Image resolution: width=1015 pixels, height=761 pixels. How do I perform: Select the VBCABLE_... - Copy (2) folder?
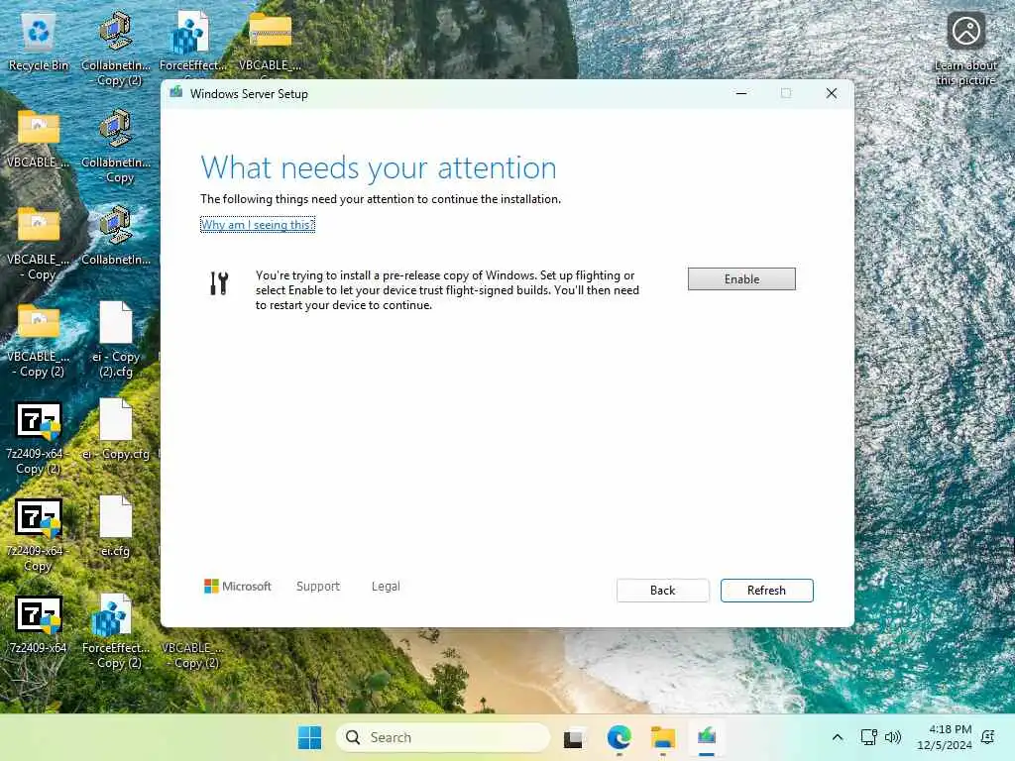pos(39,341)
